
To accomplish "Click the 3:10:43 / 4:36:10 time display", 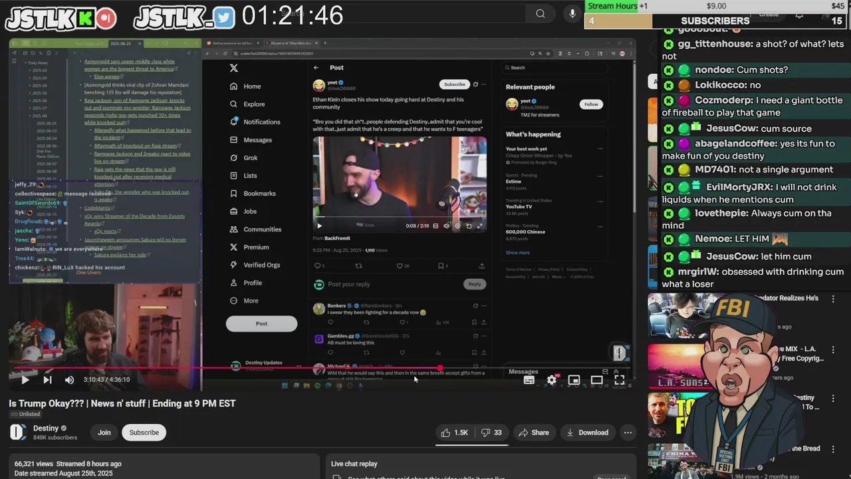I will click(x=106, y=380).
